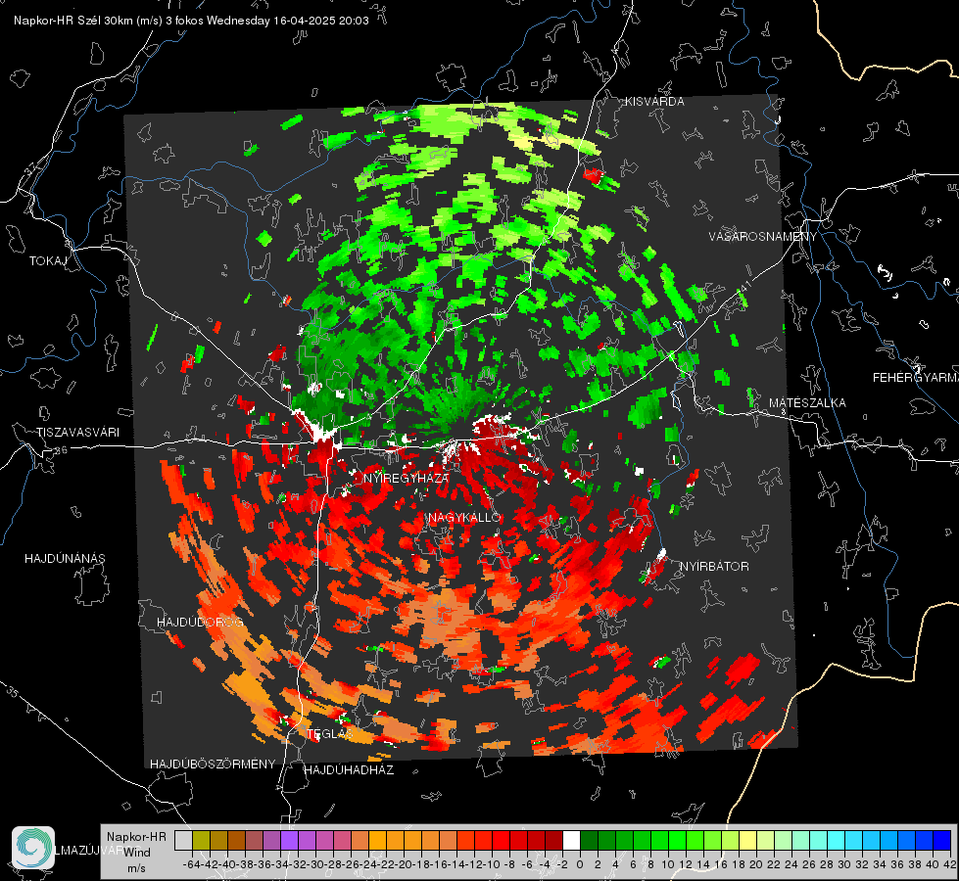Click the 0 value in legend scale
The image size is (959, 881).
580,864
